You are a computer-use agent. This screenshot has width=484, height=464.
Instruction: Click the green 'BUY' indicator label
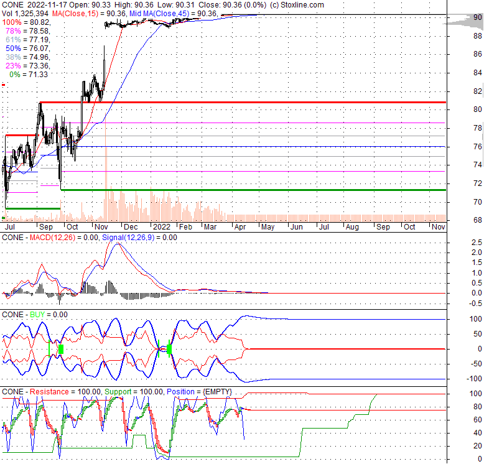point(37,315)
